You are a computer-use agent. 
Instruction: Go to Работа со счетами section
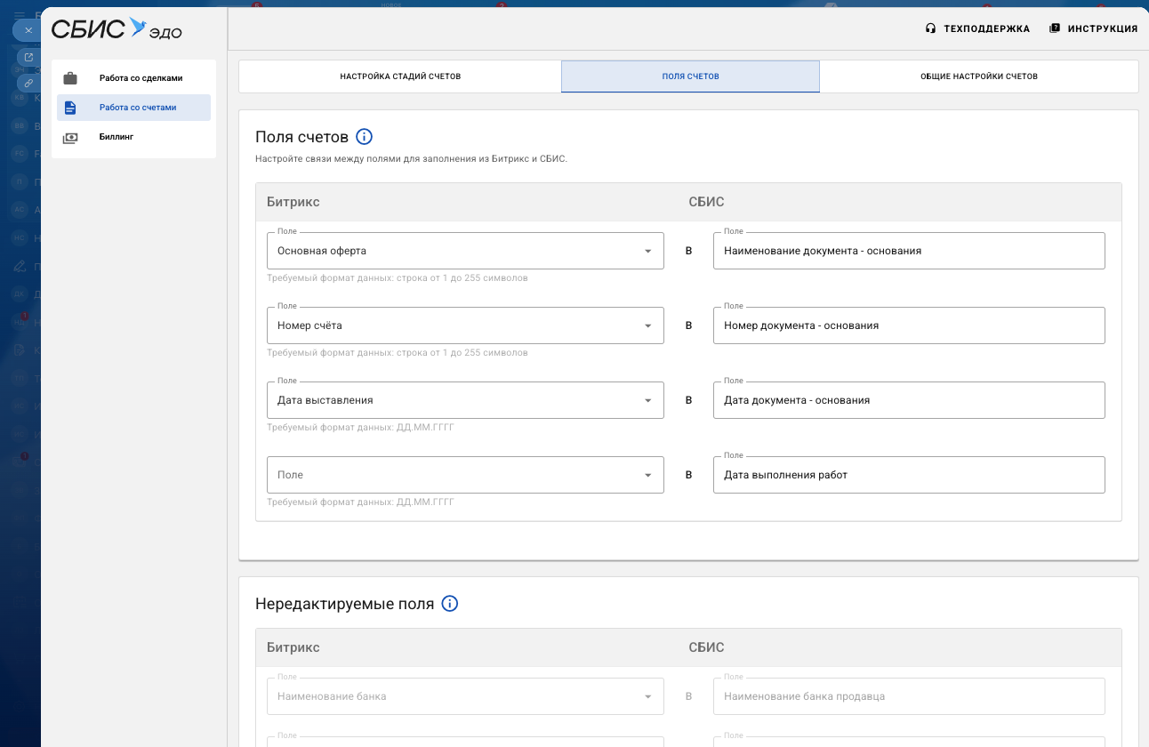(x=137, y=108)
